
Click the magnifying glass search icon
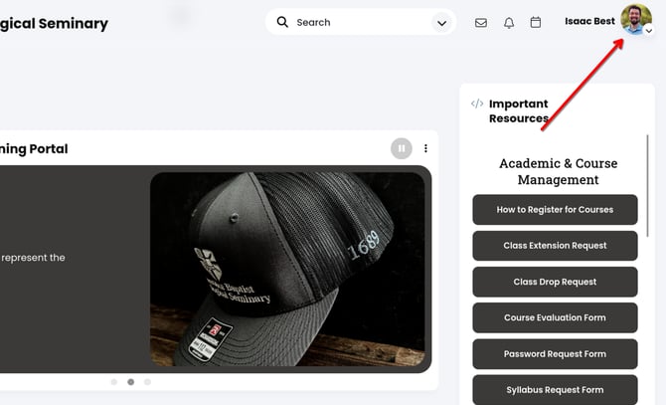tap(282, 22)
